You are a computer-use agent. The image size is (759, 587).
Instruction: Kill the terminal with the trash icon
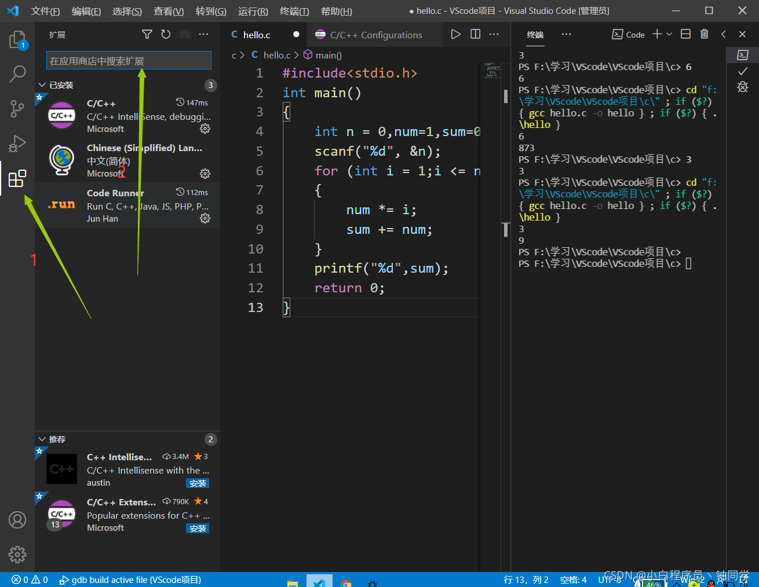click(705, 34)
